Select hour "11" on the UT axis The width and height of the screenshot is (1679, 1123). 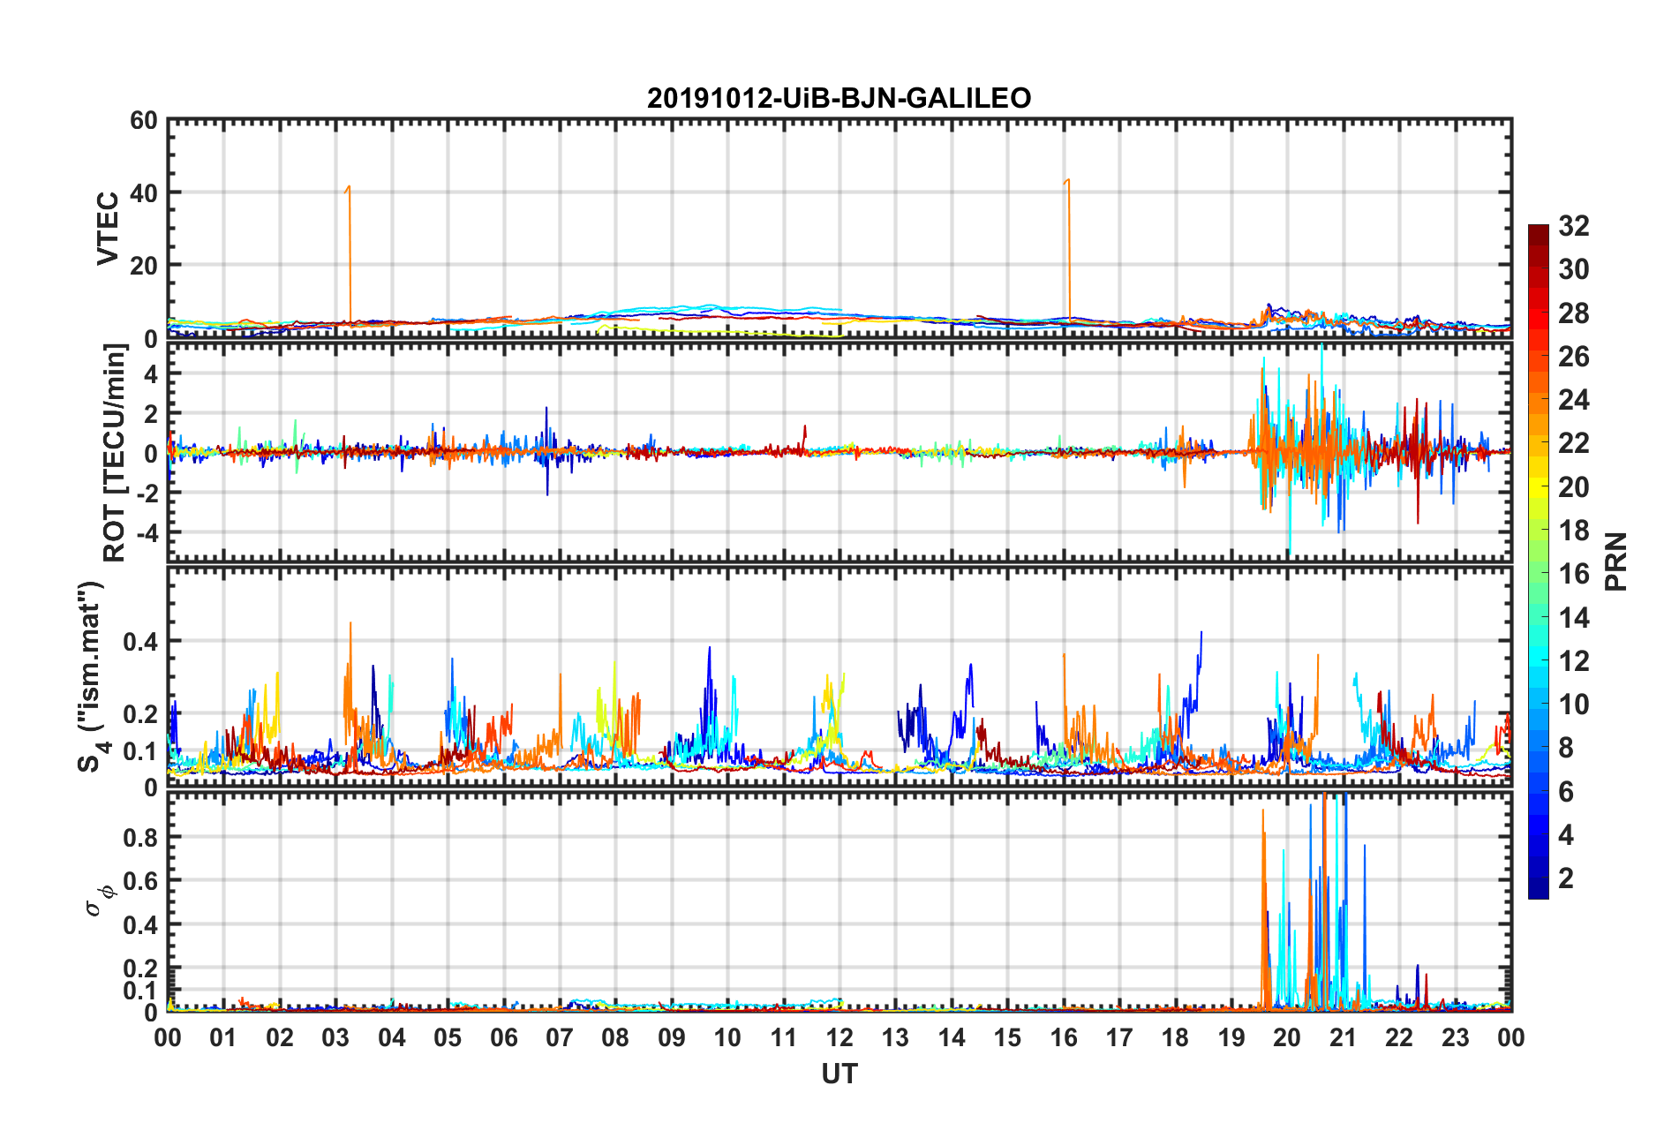(x=784, y=1037)
